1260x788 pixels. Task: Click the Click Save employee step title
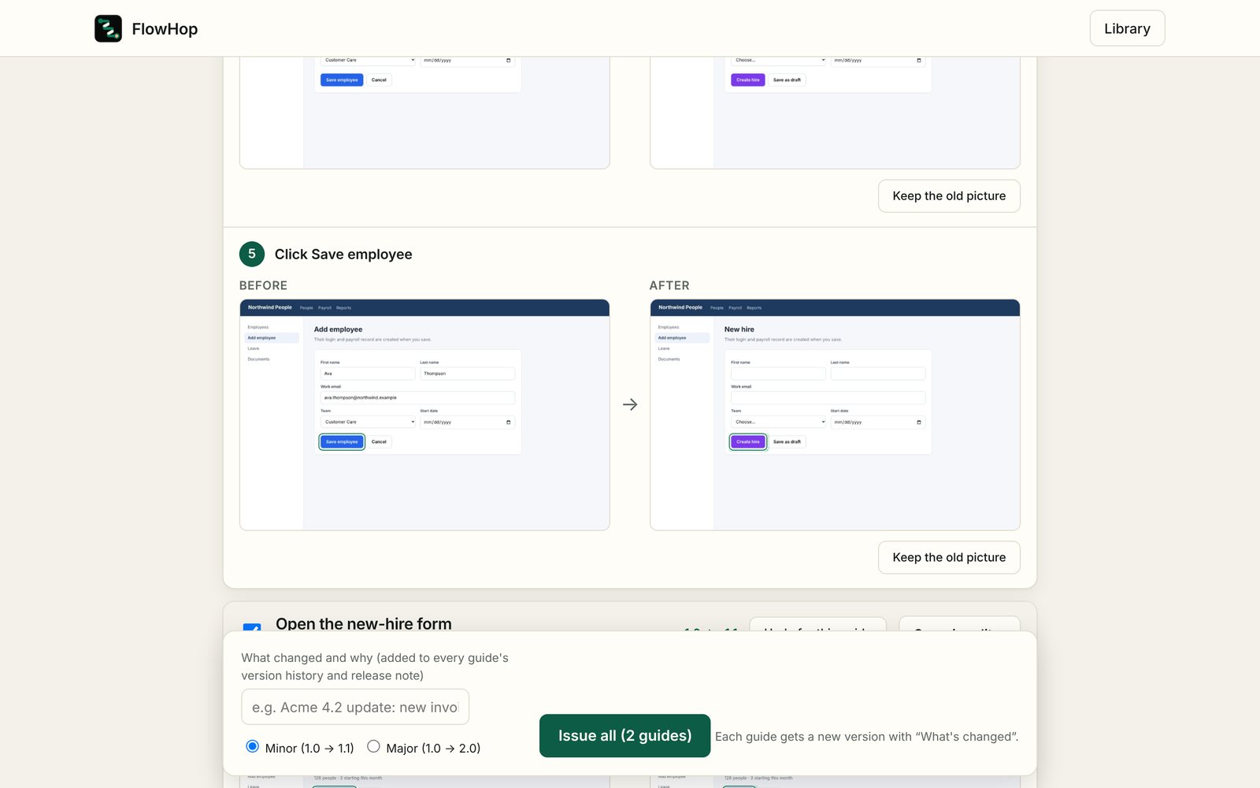point(343,255)
